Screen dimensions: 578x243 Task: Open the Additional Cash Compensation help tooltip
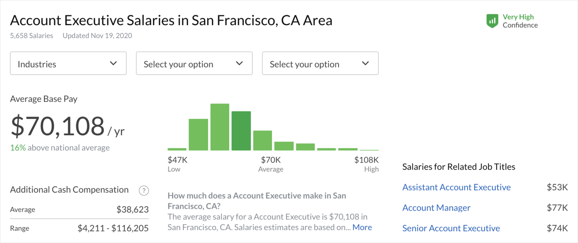click(144, 190)
